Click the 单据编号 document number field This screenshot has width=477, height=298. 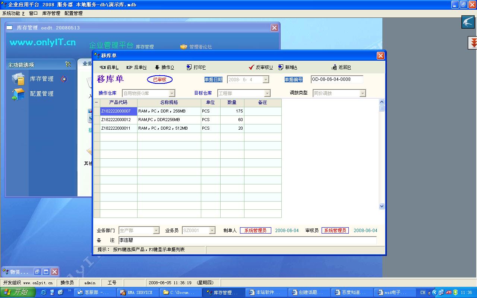click(x=337, y=79)
